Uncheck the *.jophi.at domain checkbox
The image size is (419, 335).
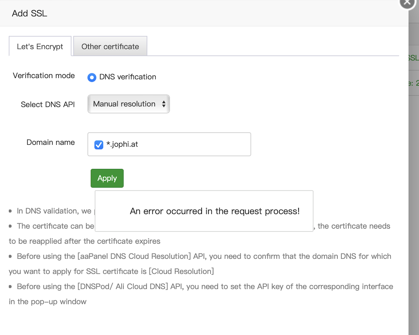tap(98, 145)
